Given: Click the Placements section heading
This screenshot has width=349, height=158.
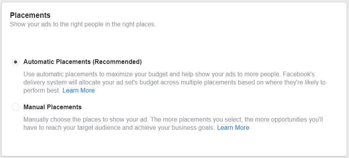Looking at the screenshot, I should 30,15.
